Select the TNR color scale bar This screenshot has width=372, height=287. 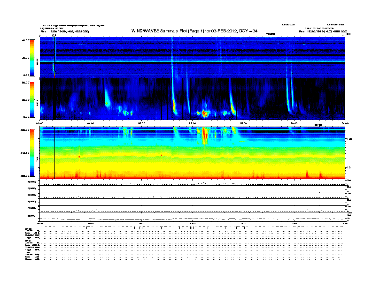32,153
